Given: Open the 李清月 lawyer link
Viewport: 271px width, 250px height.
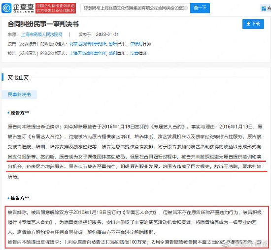Looking at the screenshot, I should (136, 44).
